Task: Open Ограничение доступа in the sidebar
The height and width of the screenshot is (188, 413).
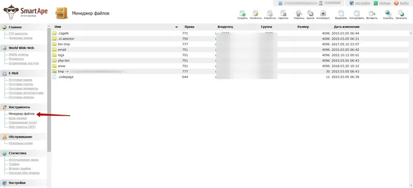Action: (x=23, y=64)
